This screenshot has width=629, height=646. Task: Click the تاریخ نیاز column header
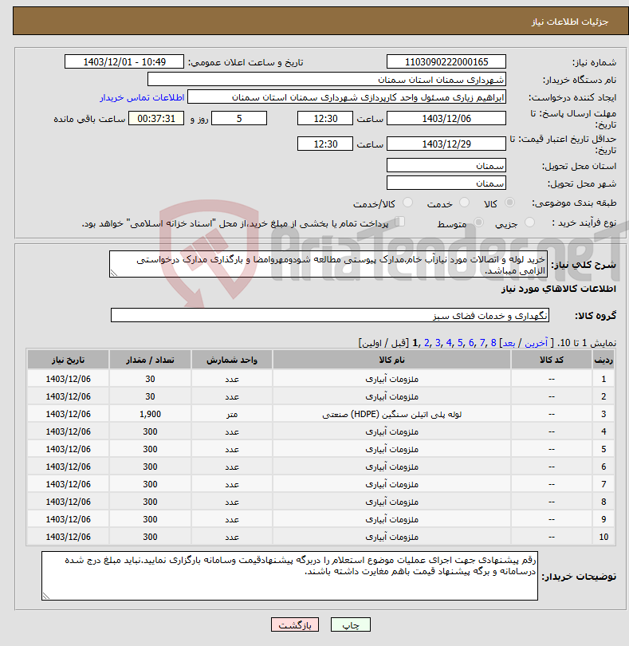[x=68, y=360]
